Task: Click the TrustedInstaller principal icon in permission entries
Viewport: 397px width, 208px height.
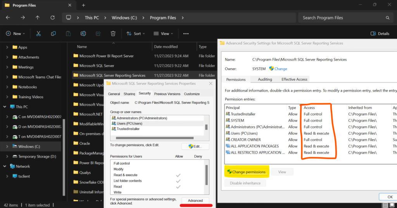Action: click(228, 114)
